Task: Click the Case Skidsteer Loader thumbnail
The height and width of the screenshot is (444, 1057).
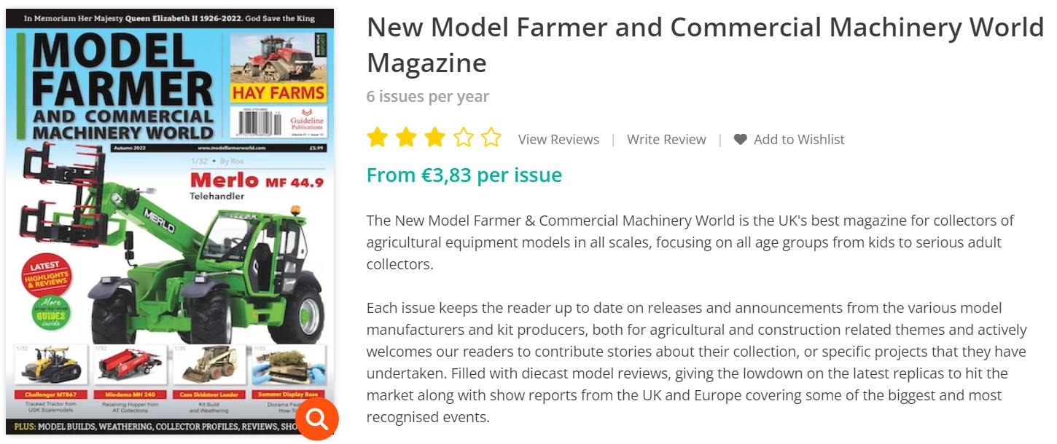Action: (210, 368)
